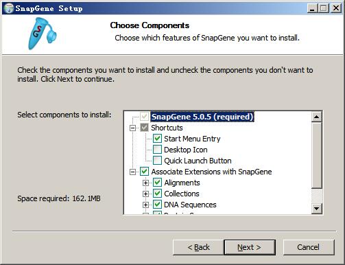Click the installer icon in title bar
The image size is (345, 265).
tap(9, 8)
